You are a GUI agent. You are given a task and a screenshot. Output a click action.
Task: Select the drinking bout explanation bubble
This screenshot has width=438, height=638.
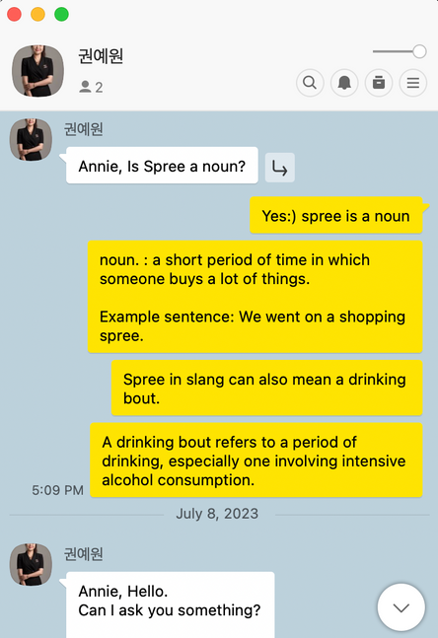pyautogui.click(x=256, y=461)
